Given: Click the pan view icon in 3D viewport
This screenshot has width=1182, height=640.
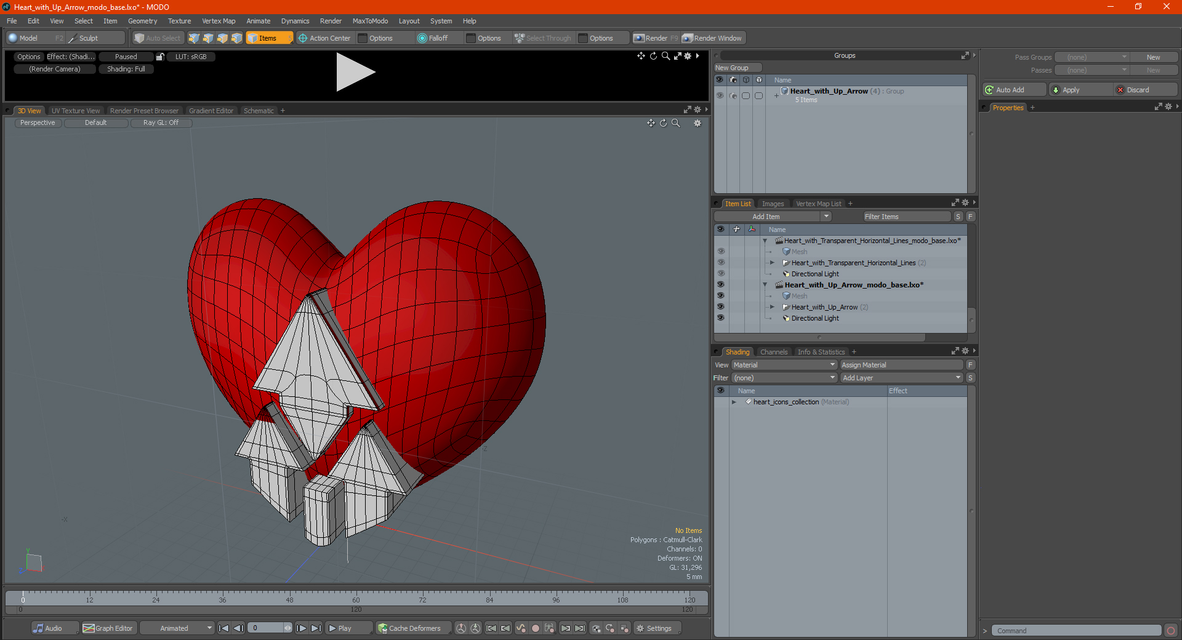Looking at the screenshot, I should (x=651, y=123).
